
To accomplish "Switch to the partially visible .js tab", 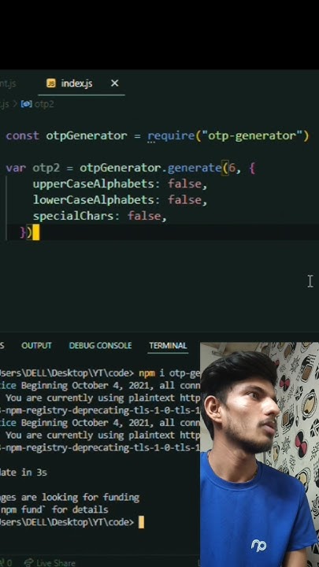I will coord(8,83).
